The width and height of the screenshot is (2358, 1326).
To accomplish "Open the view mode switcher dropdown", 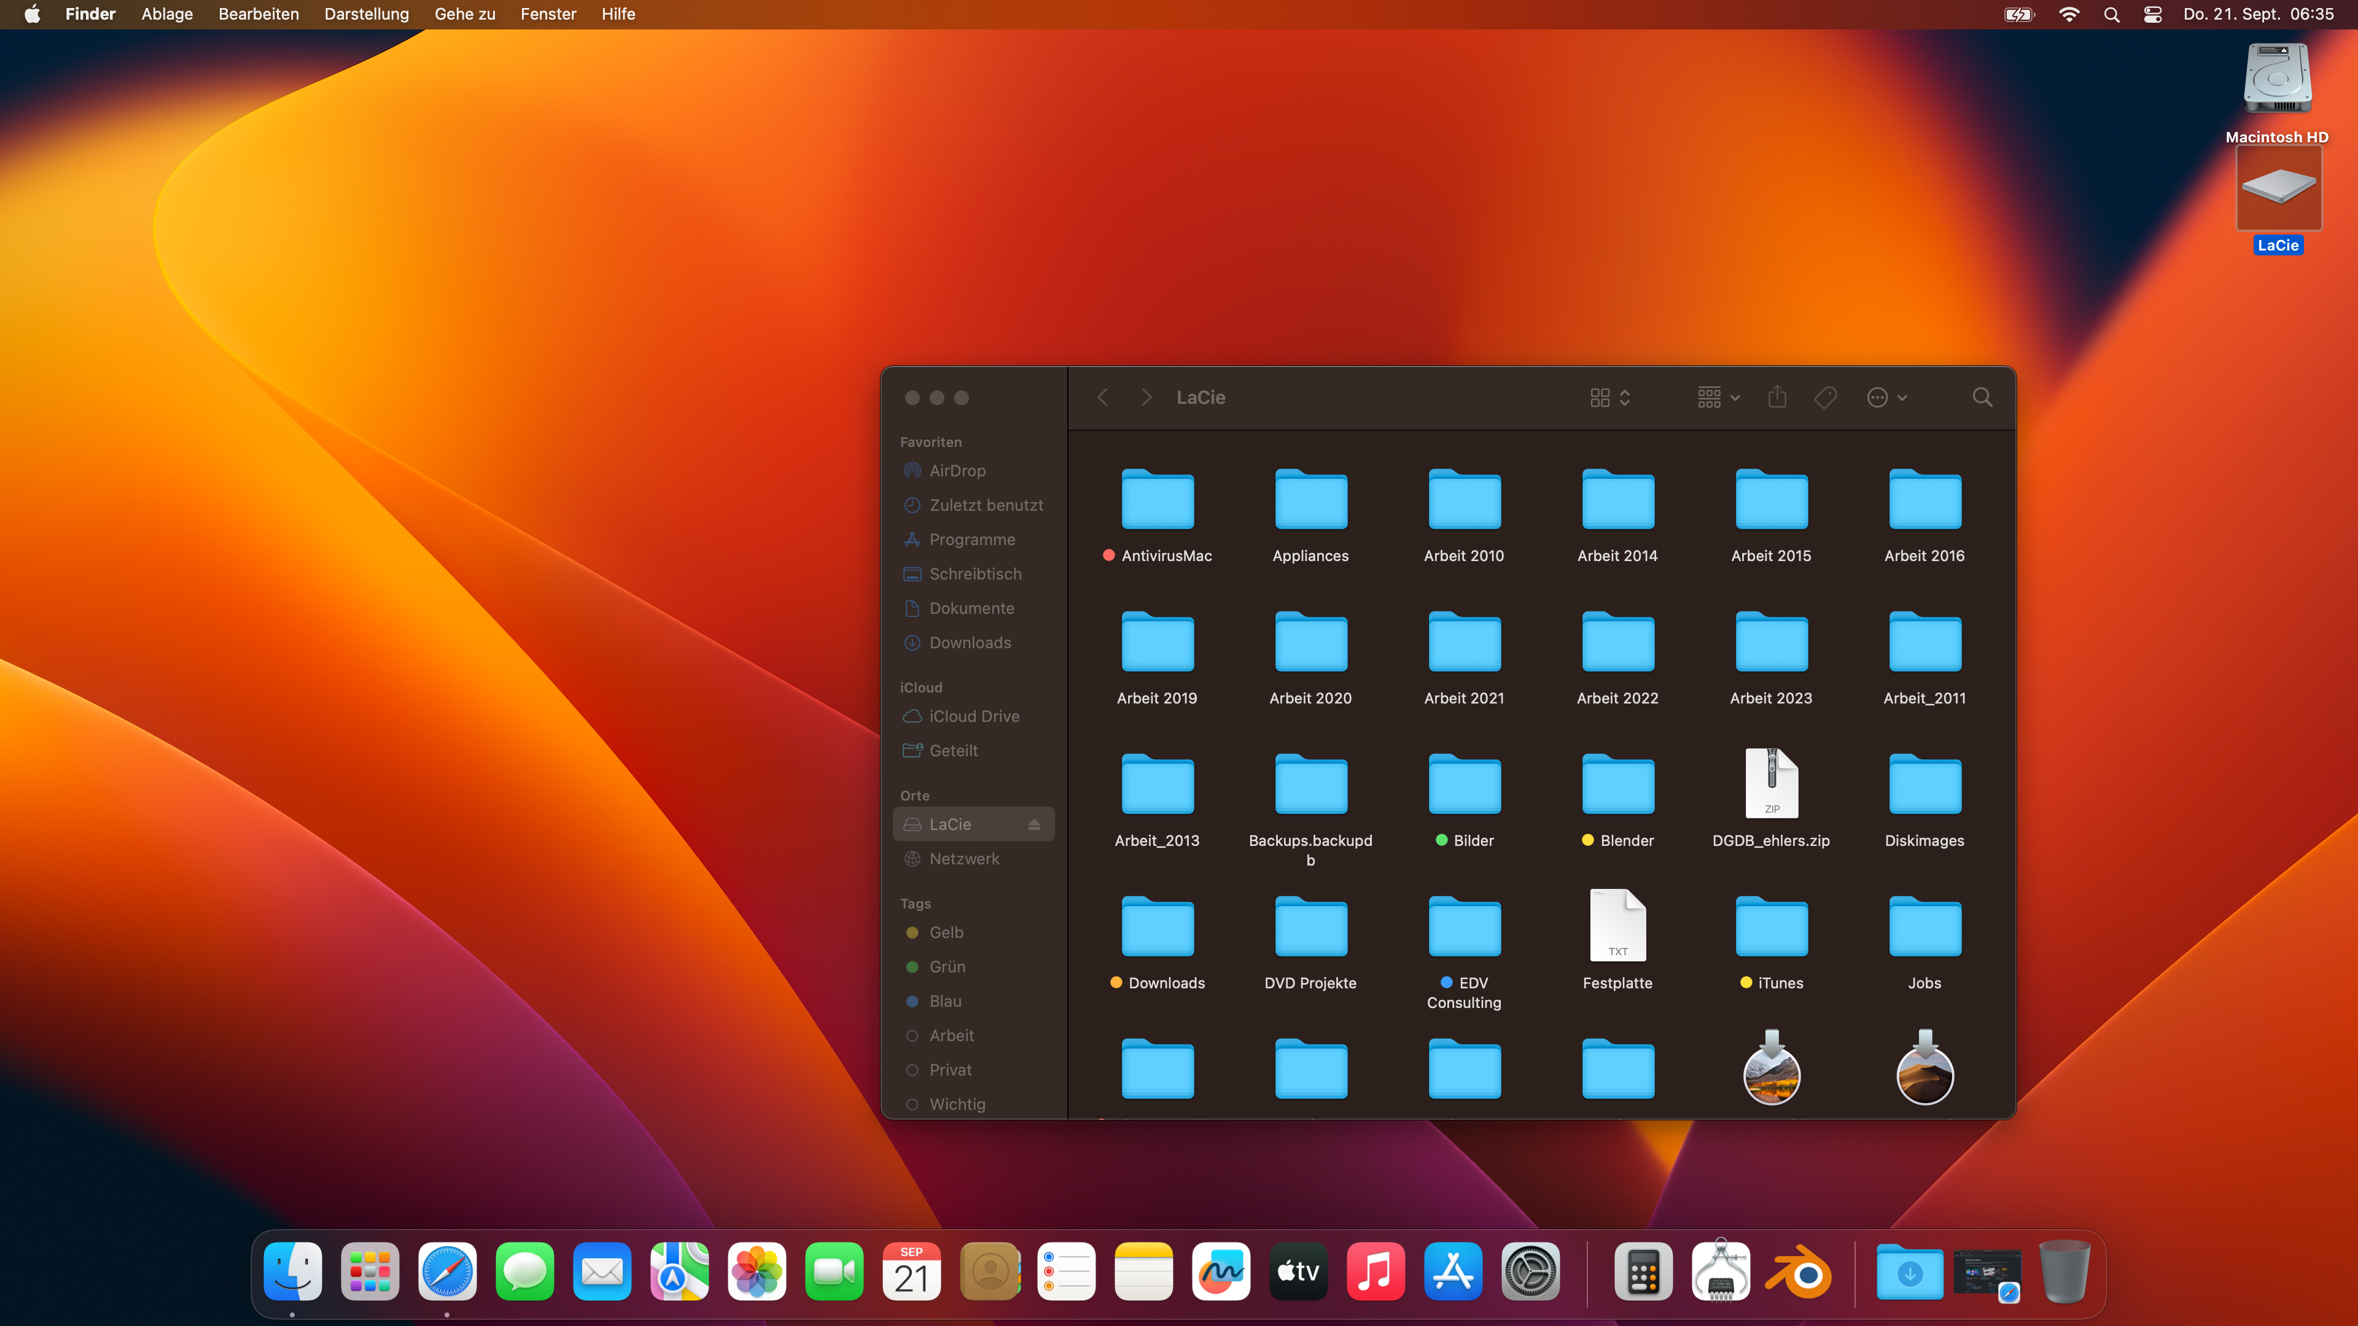I will coord(1610,397).
